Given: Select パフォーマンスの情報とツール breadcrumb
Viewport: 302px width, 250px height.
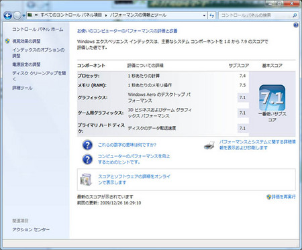Looking at the screenshot, I should tap(138, 15).
